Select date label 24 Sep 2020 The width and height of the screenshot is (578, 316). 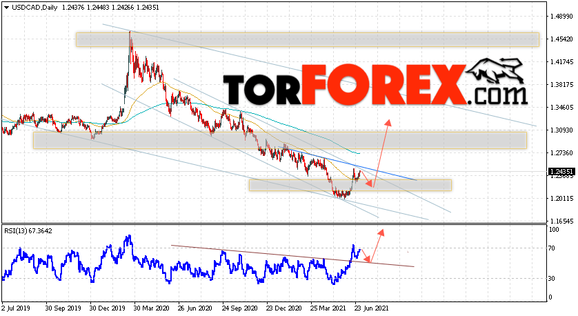(239, 308)
